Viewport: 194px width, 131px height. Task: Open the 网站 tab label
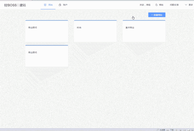click(51, 5)
